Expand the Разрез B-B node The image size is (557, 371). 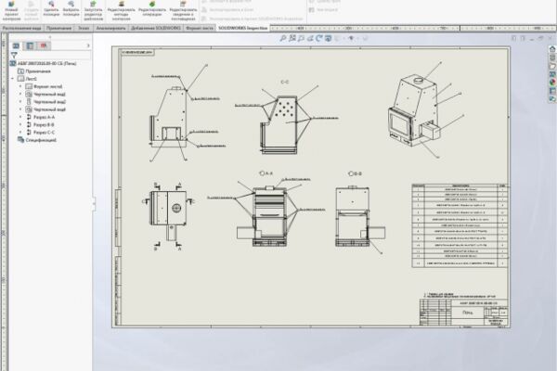pyautogui.click(x=20, y=124)
